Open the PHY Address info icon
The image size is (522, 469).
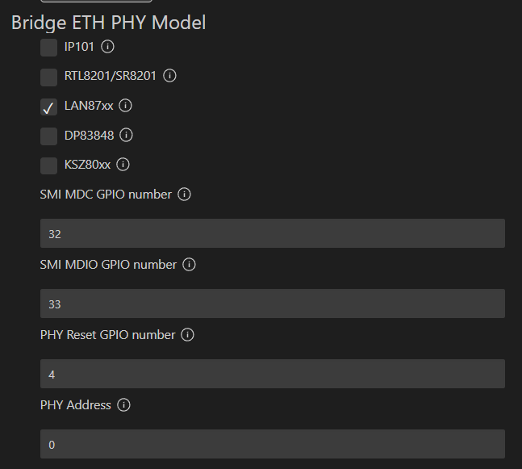[x=123, y=405]
